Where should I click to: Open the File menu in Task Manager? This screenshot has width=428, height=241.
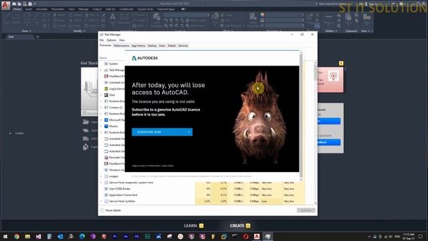point(102,40)
